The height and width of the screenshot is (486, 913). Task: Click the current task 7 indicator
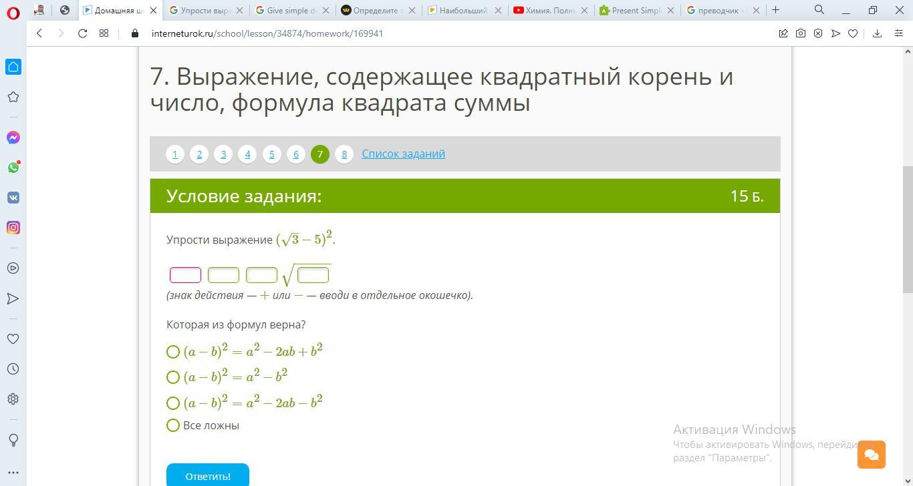(x=320, y=154)
